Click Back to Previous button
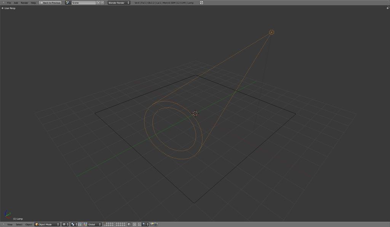The image size is (390, 227). coord(50,3)
